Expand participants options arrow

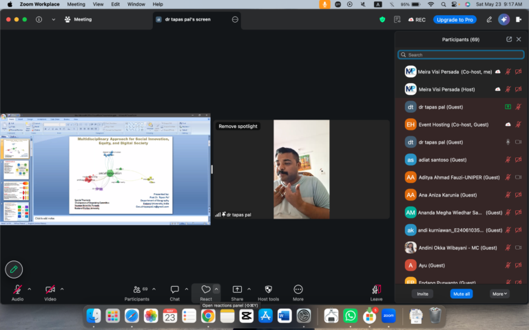[x=154, y=289]
